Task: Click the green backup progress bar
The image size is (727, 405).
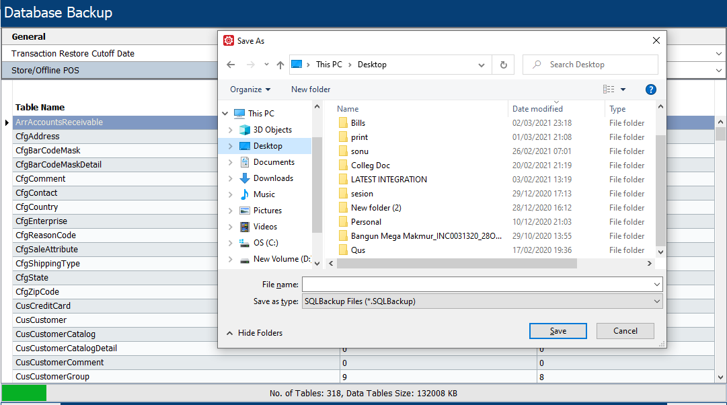Action: tap(24, 394)
